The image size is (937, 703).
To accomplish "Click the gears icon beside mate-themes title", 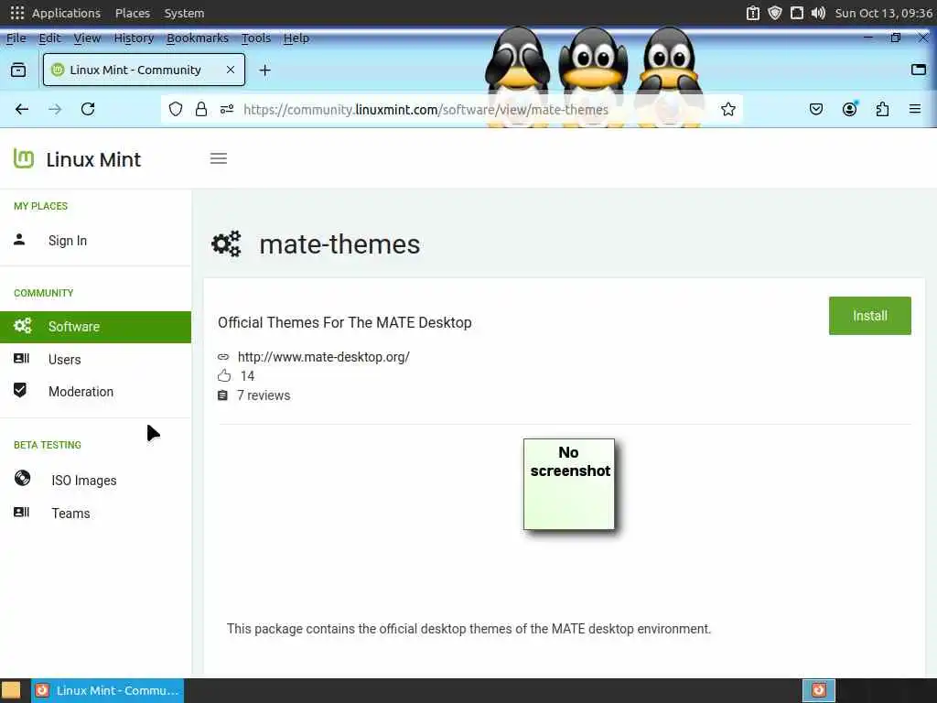I will click(x=227, y=243).
